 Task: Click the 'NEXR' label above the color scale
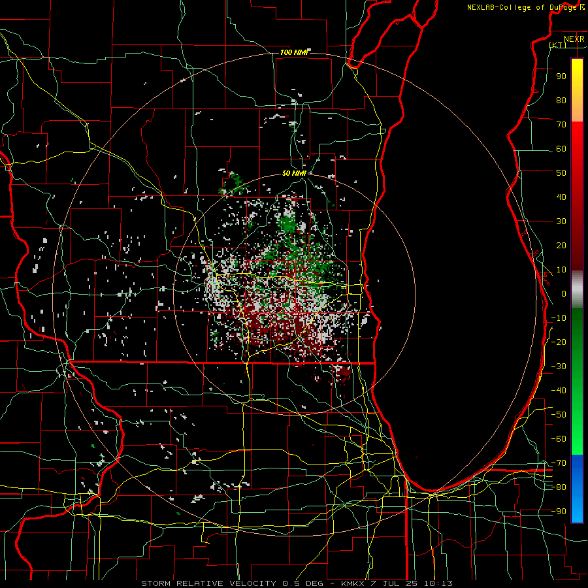click(574, 39)
